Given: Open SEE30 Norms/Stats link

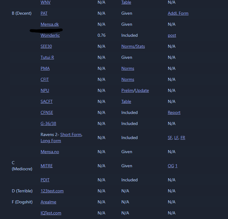Looking at the screenshot, I should [133, 47].
